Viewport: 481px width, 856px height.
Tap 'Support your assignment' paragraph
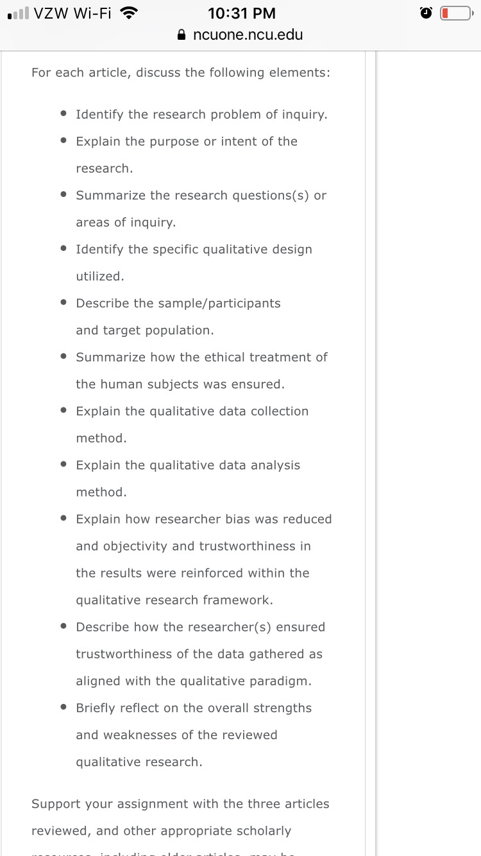[180, 824]
